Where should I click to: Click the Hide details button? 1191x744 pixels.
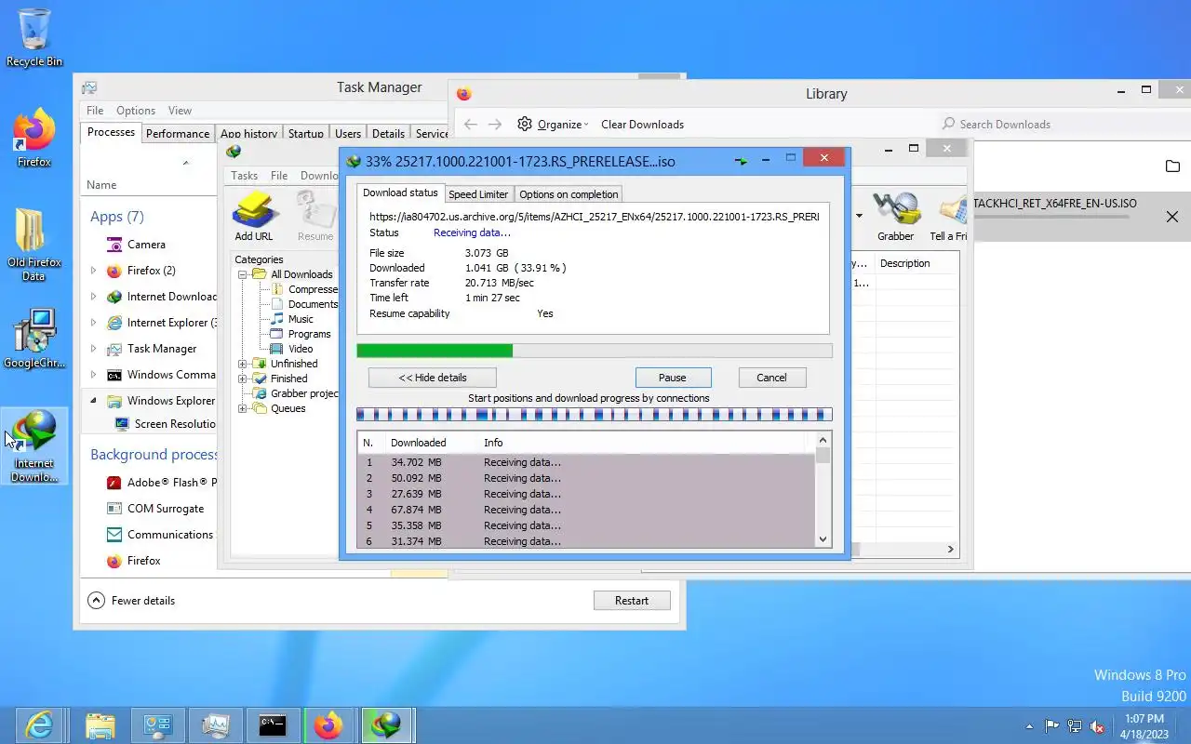(432, 378)
